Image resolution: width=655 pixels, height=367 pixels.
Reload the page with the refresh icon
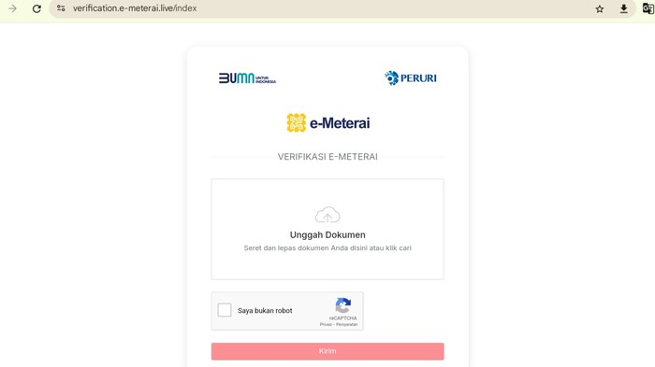(x=36, y=8)
